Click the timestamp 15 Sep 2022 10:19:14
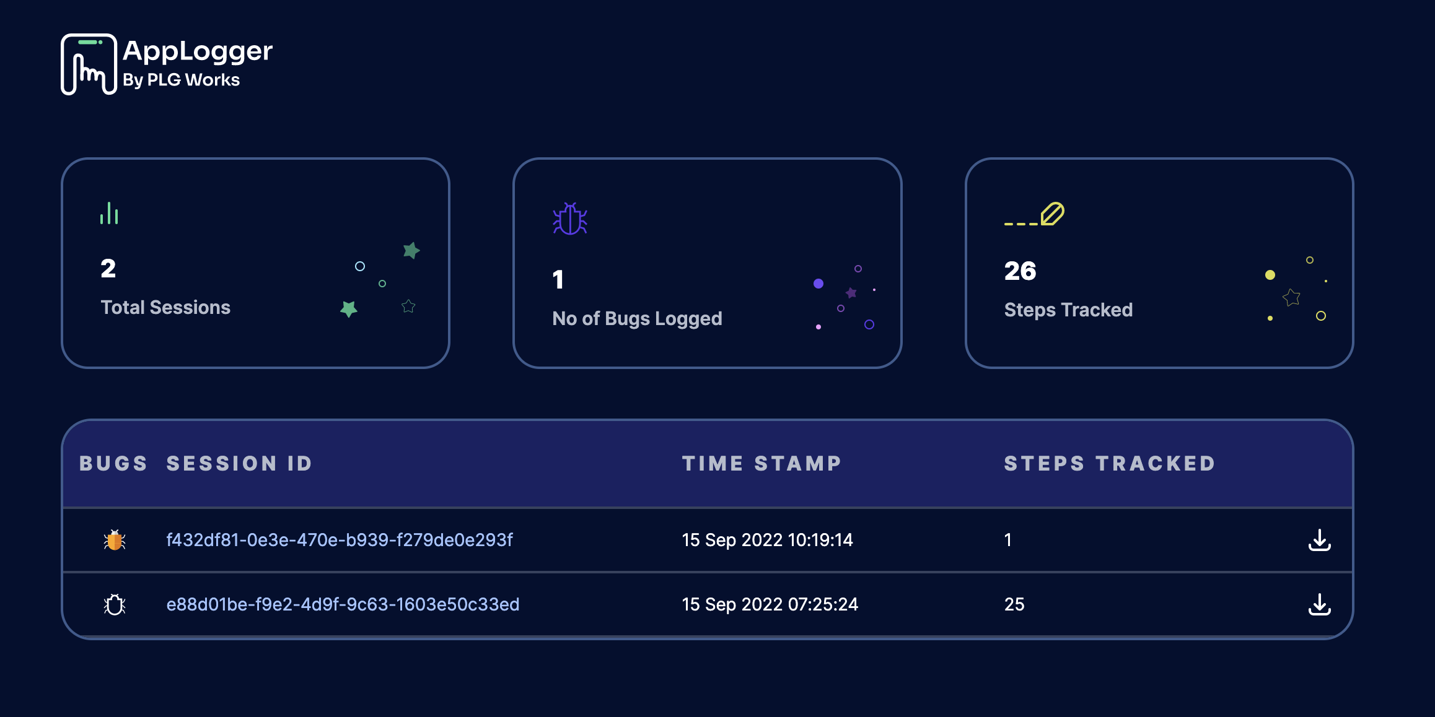Image resolution: width=1435 pixels, height=717 pixels. [767, 539]
